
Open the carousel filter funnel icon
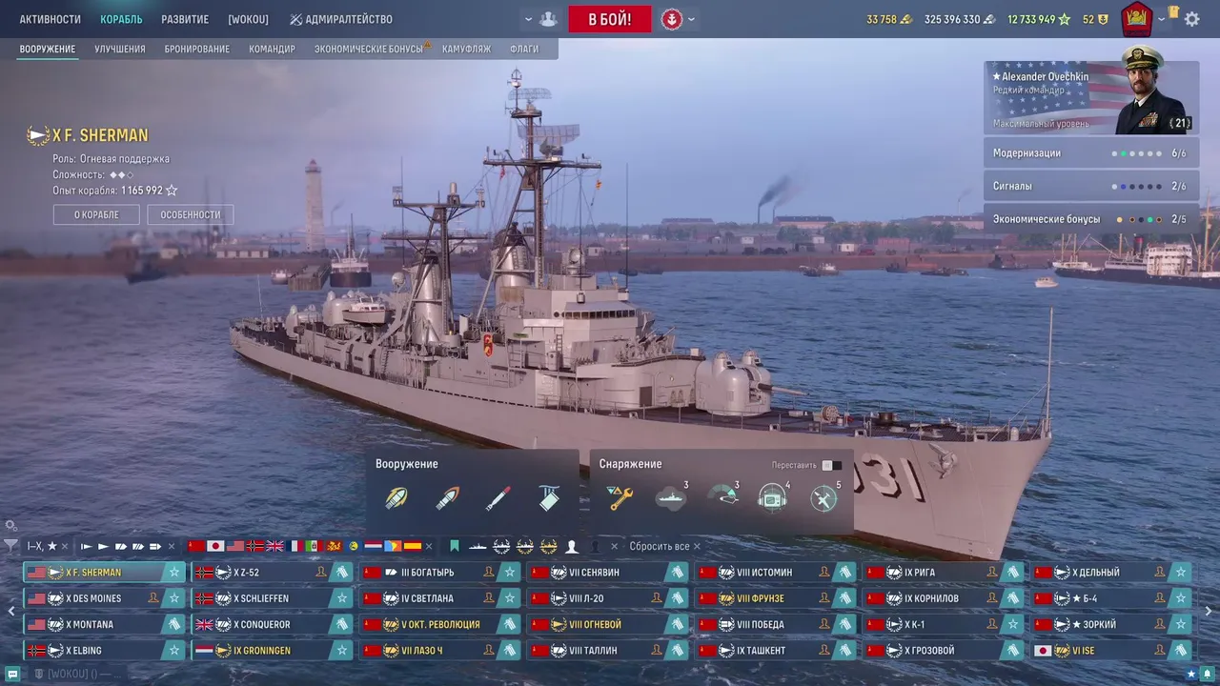coord(10,546)
